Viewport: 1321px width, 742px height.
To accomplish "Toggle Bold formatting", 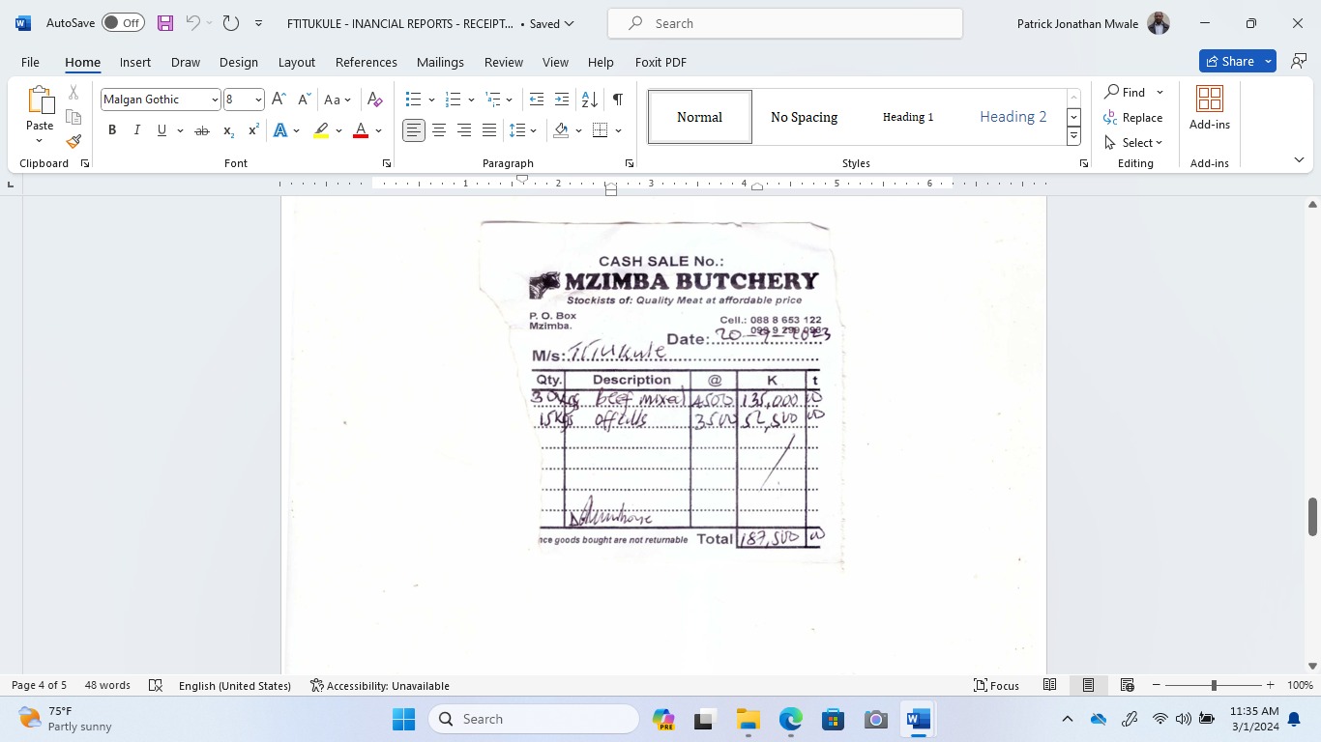I will [112, 130].
